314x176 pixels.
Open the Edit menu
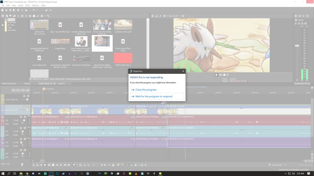click(x=8, y=5)
